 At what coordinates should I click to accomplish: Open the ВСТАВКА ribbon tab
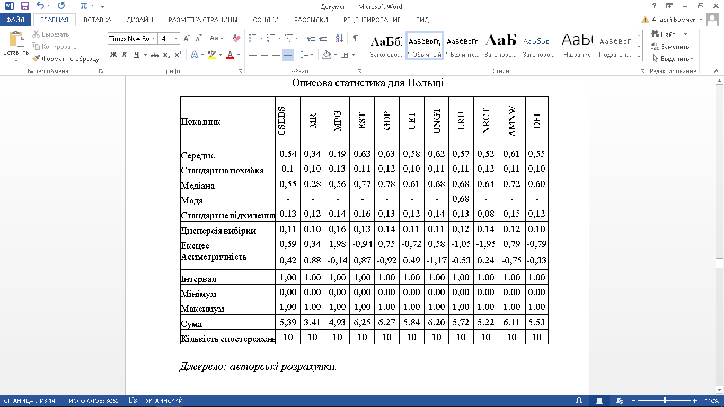point(98,20)
